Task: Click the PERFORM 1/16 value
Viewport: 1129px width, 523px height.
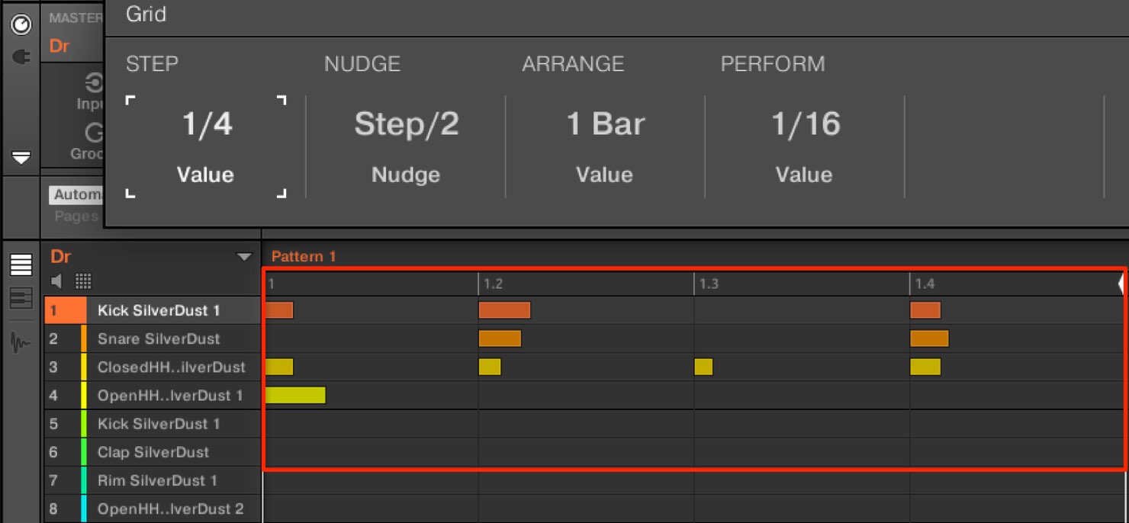Action: click(x=805, y=146)
